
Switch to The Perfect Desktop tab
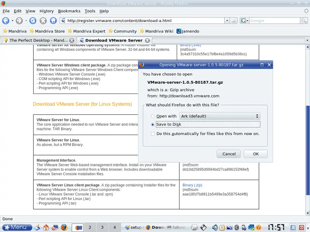click(38, 40)
